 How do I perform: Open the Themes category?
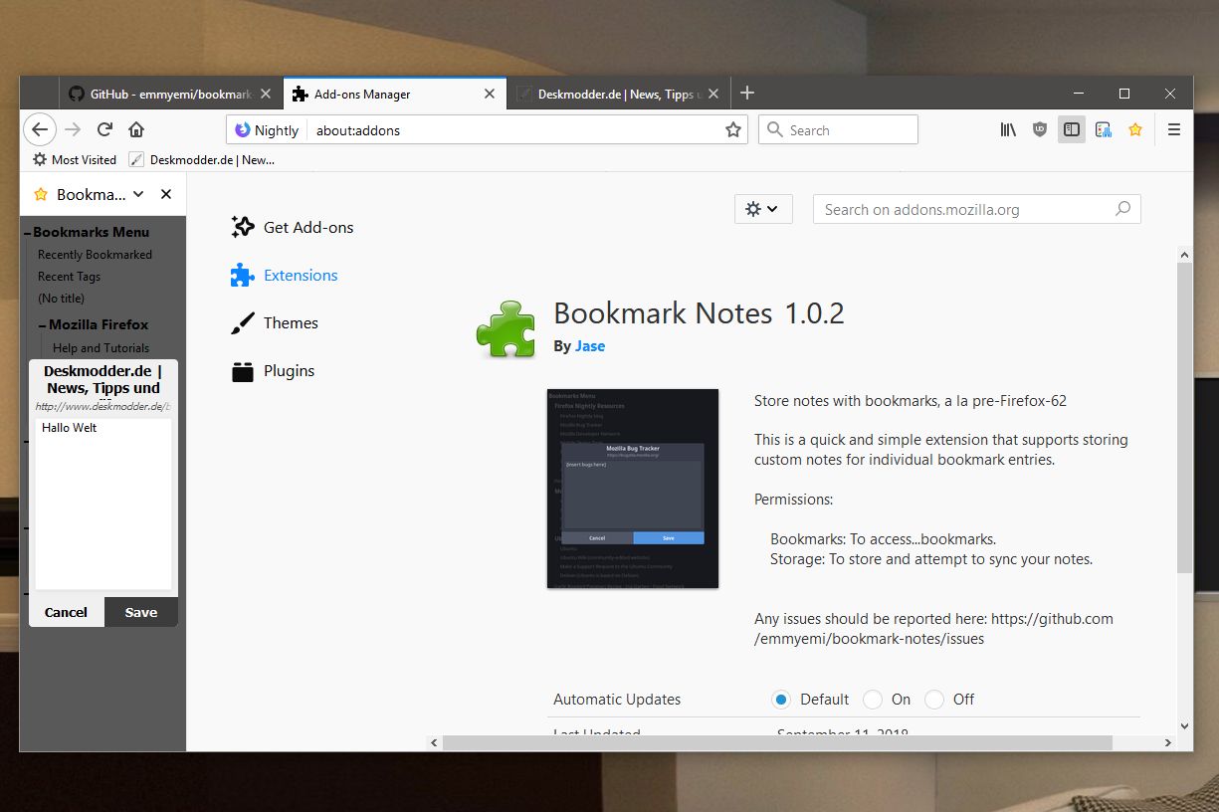click(275, 322)
